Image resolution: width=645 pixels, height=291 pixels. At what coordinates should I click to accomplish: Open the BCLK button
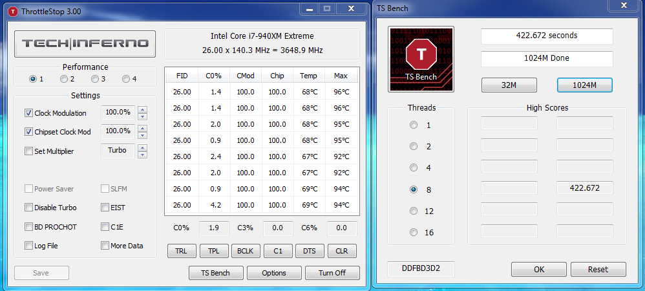[246, 251]
